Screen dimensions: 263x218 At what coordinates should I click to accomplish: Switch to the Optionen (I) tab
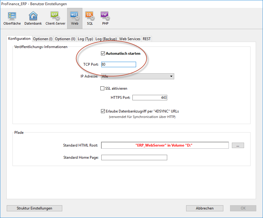click(43, 39)
